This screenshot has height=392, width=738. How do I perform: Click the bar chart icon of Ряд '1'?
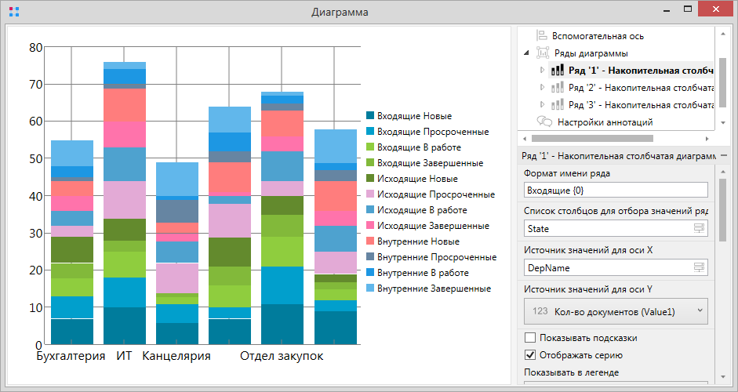pyautogui.click(x=557, y=71)
